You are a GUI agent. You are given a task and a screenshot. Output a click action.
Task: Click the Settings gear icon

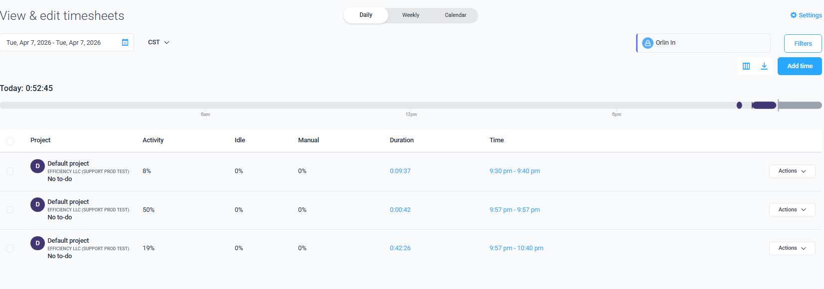click(x=794, y=15)
